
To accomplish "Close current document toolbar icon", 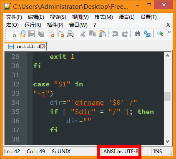I will (51, 34).
